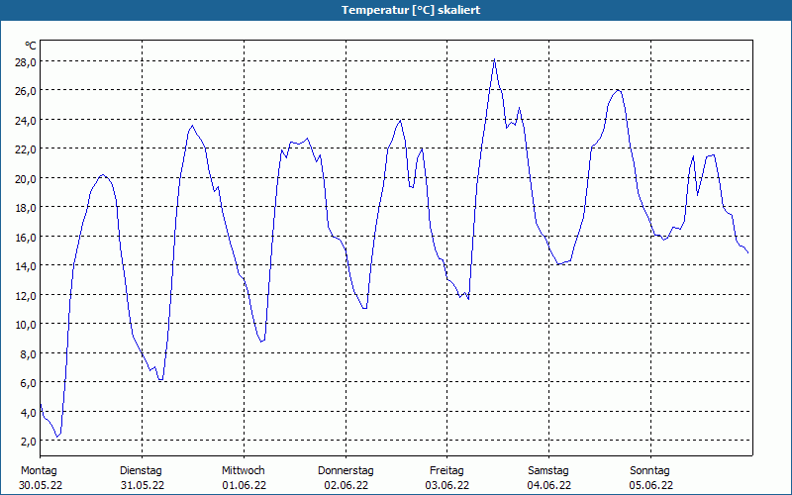Click the Monday morning temperature minimum point
792x495 pixels.
point(57,437)
